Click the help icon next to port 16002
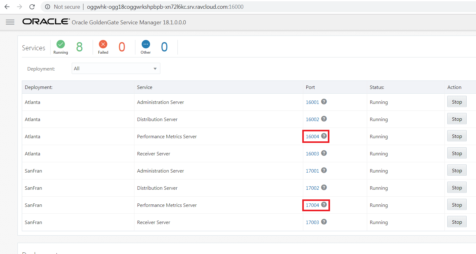This screenshot has width=476, height=254. point(324,119)
